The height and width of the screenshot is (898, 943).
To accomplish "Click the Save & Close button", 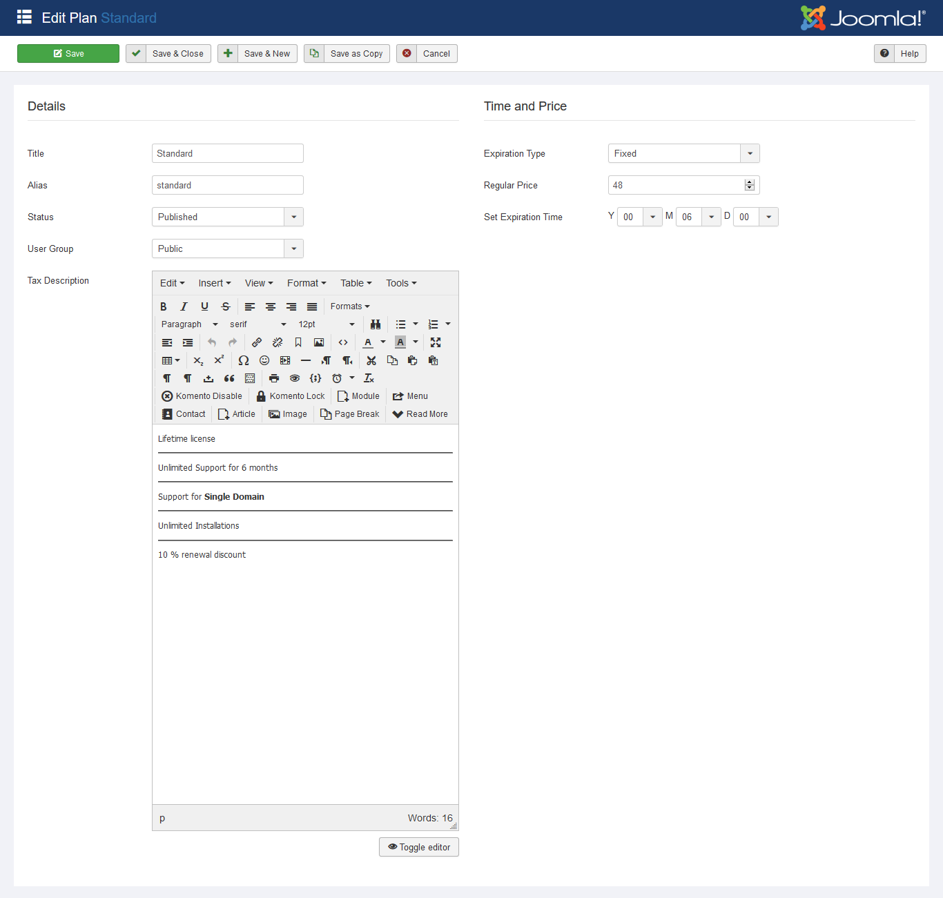I will [168, 54].
